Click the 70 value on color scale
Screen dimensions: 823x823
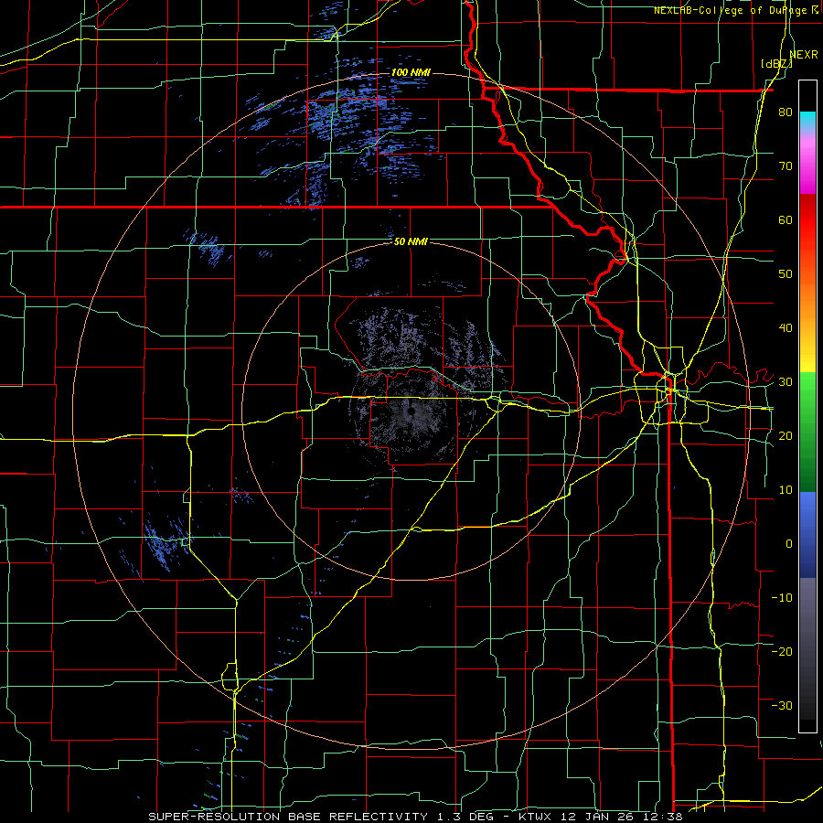[x=786, y=166]
